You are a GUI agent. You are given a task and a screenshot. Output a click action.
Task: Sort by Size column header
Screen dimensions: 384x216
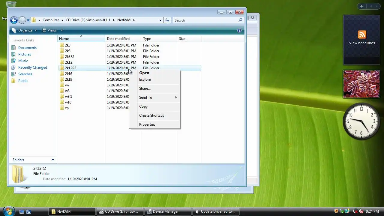click(189, 39)
